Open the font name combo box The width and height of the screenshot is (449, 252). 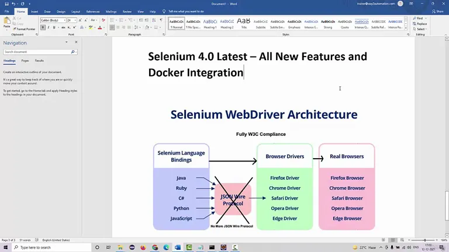pyautogui.click(x=53, y=20)
